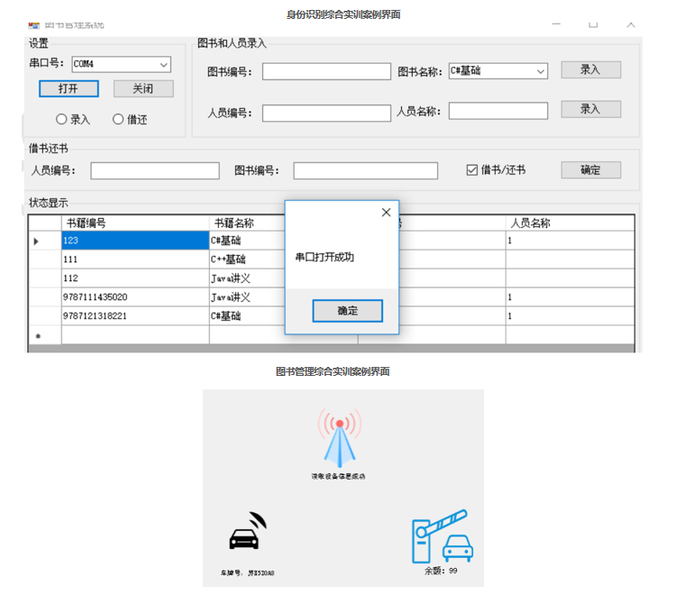
Task: Toggle the 借书/还书 checkbox
Action: [472, 169]
